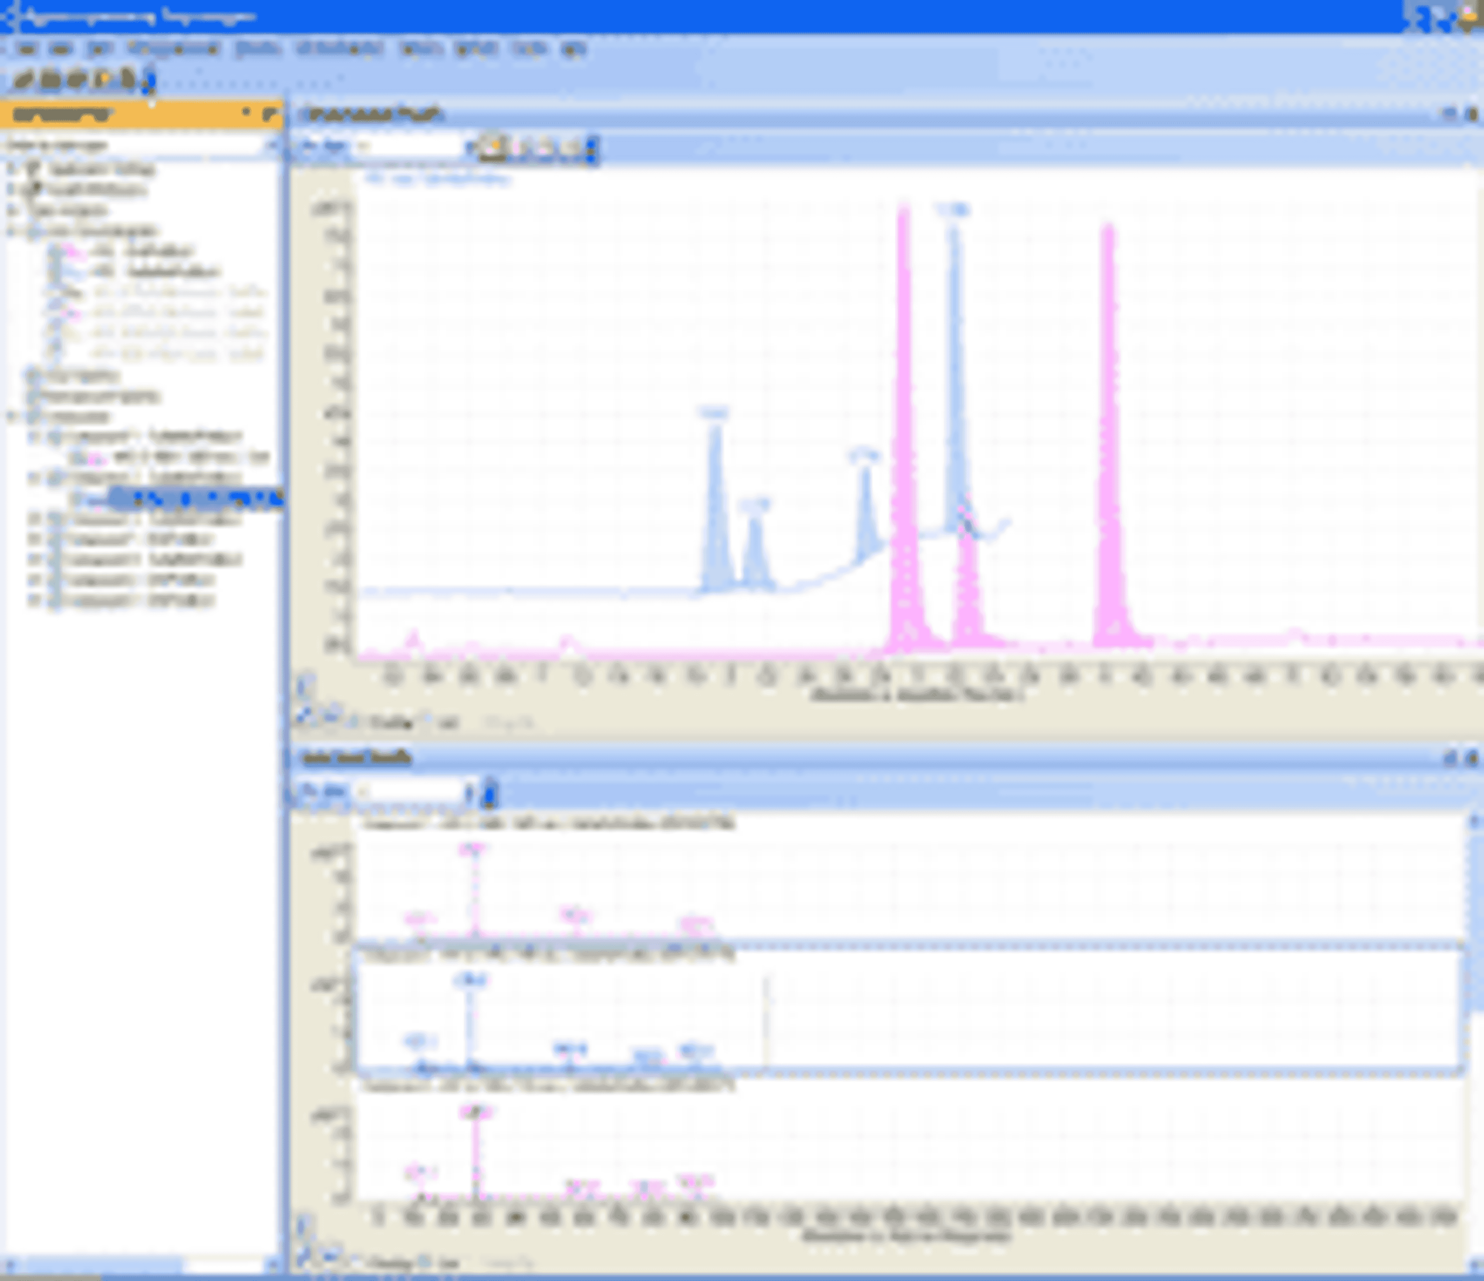Toggle the checkbox of the last compound row
1484x1281 pixels.
[55, 601]
